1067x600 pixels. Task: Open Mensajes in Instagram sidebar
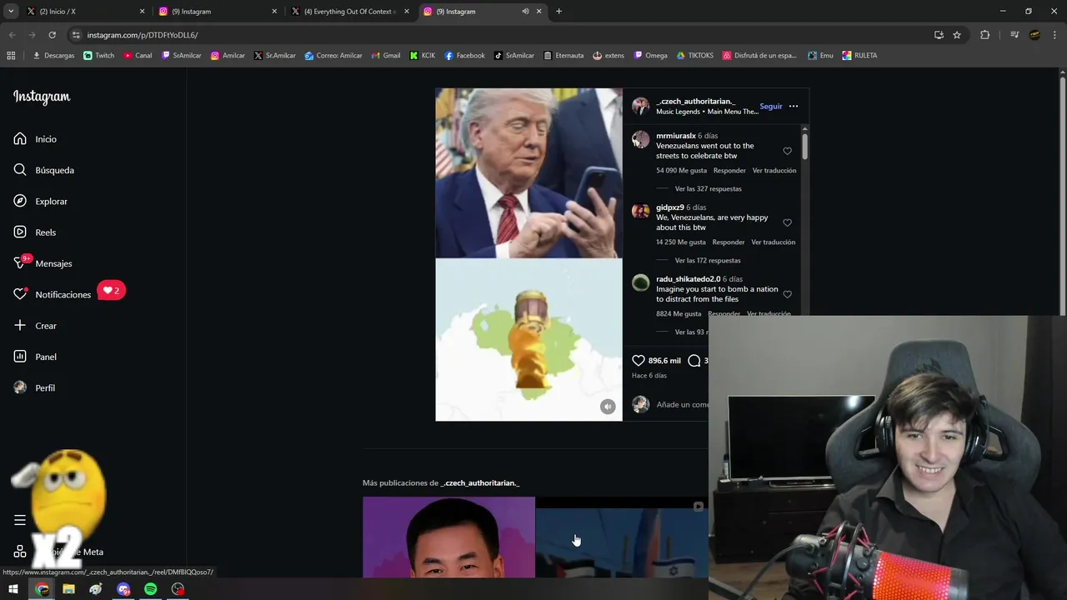(43, 263)
